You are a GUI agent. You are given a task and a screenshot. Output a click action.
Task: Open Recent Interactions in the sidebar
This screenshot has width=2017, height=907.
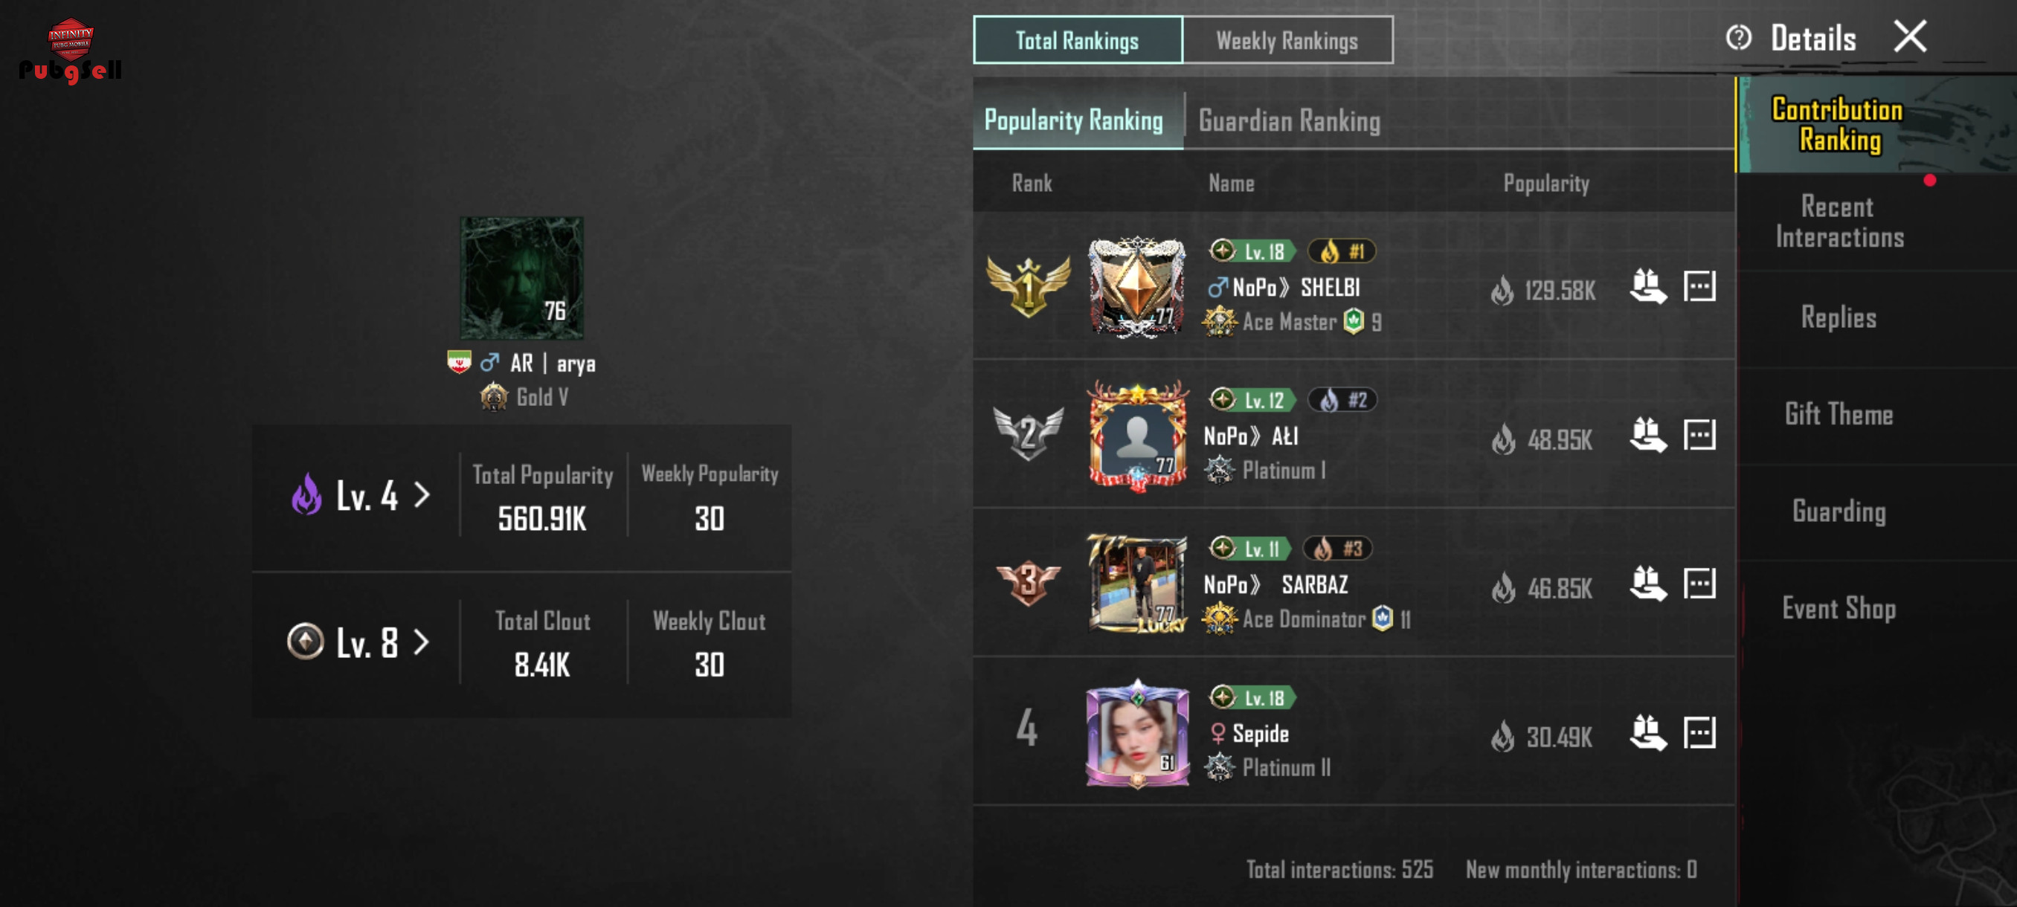(1839, 222)
